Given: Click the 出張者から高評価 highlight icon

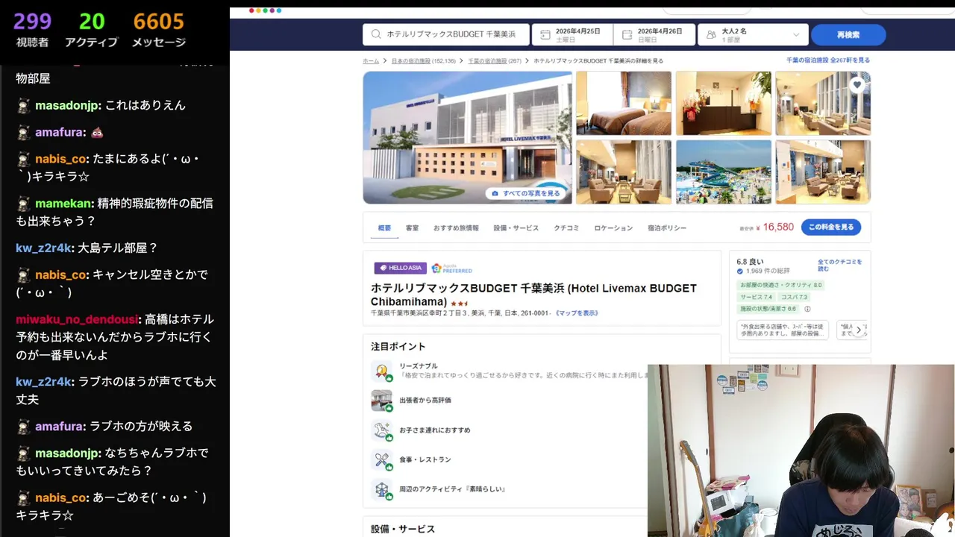Looking at the screenshot, I should coord(382,401).
